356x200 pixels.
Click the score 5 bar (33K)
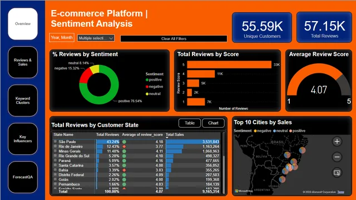pos(229,64)
